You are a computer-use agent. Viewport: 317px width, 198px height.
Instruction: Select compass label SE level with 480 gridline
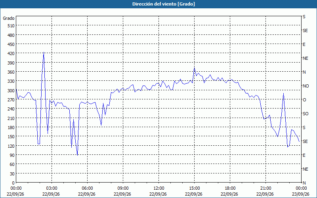coord(305,30)
